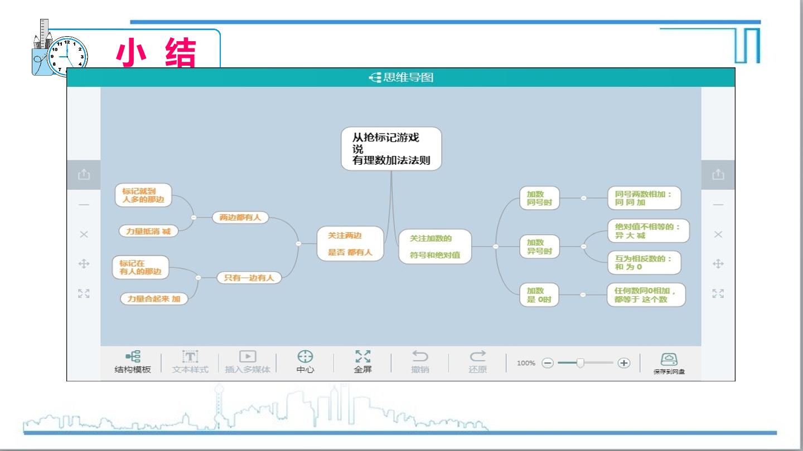This screenshot has height=451, width=803.
Task: Click the 思维导图 title text
Action: tap(408, 77)
